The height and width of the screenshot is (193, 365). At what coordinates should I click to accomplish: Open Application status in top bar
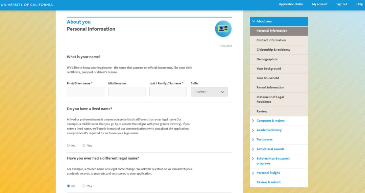pyautogui.click(x=291, y=4)
